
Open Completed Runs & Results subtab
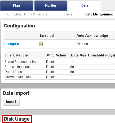27,14
